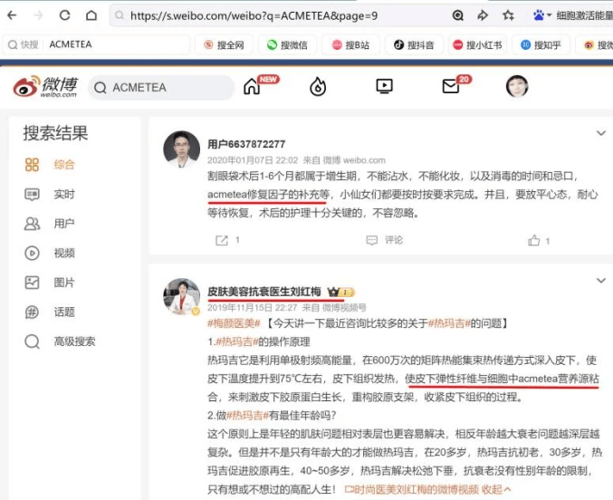
Task: Click the search lens icon in address bar
Action: pos(458,15)
